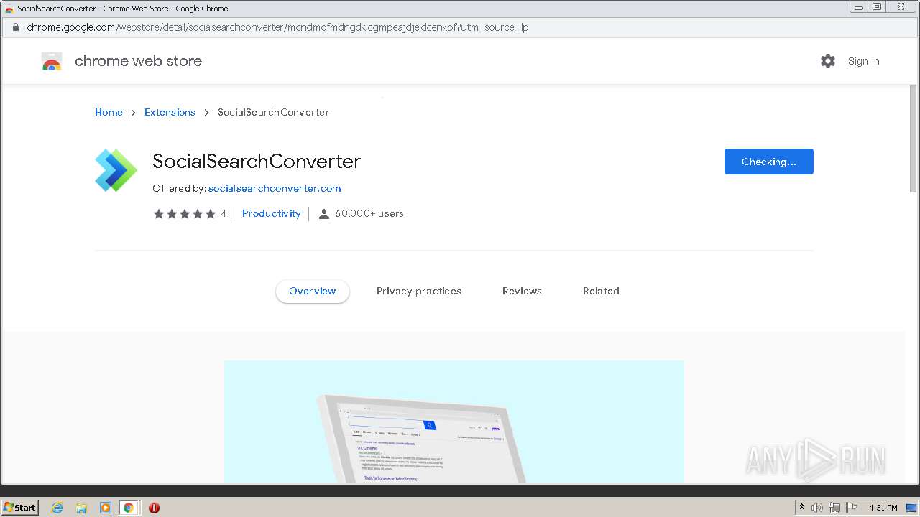920x517 pixels.
Task: Click the address bar padlock icon
Action: click(x=15, y=27)
